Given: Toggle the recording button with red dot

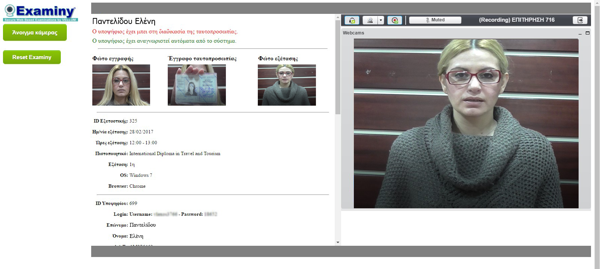Looking at the screenshot, I should coord(395,20).
